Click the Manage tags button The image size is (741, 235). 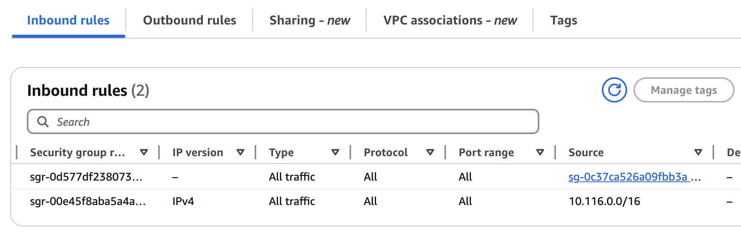[x=684, y=90]
